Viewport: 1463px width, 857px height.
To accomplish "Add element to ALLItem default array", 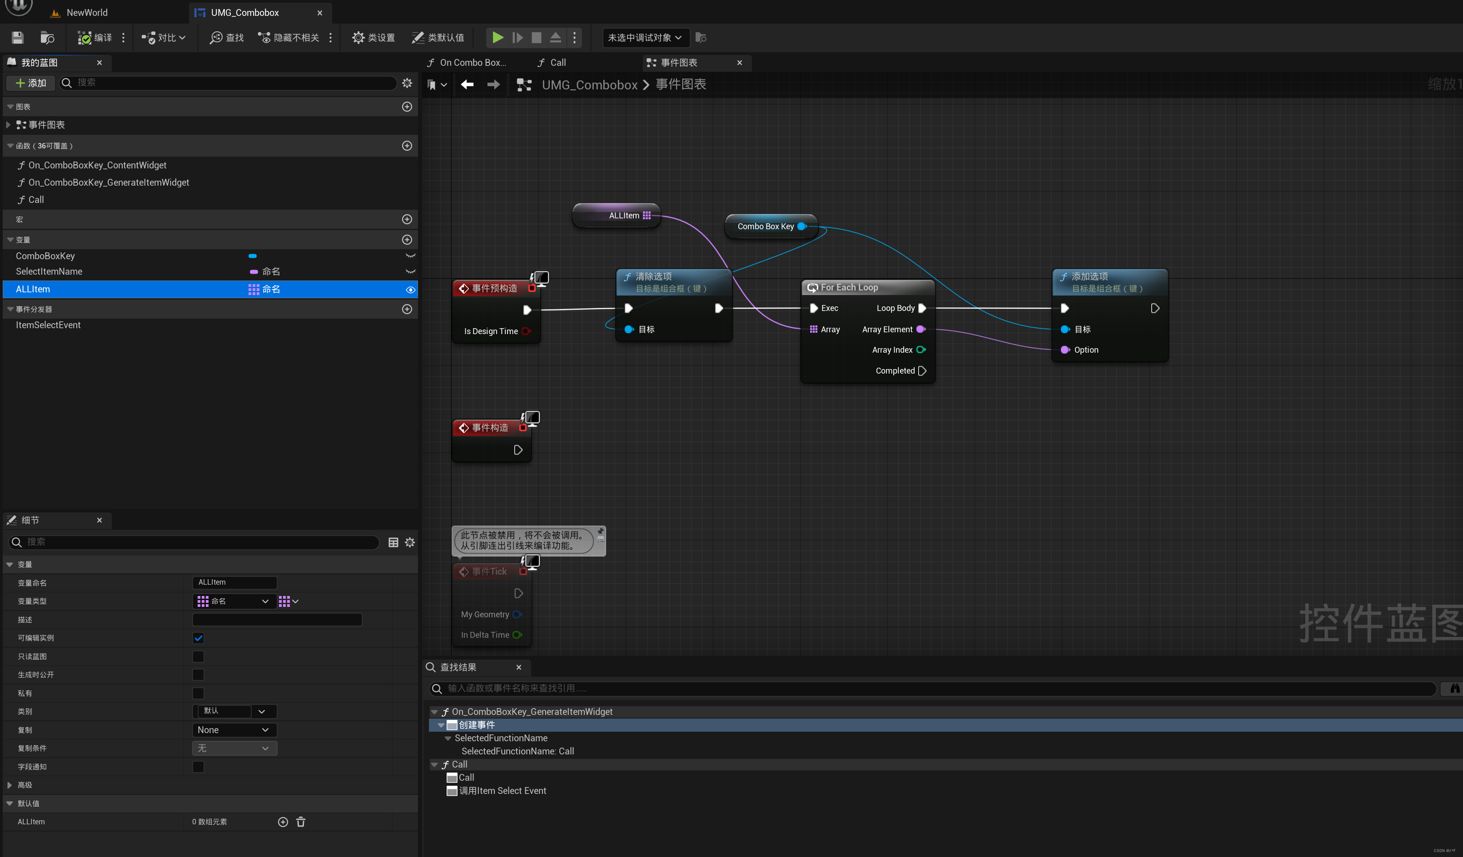I will tap(283, 822).
